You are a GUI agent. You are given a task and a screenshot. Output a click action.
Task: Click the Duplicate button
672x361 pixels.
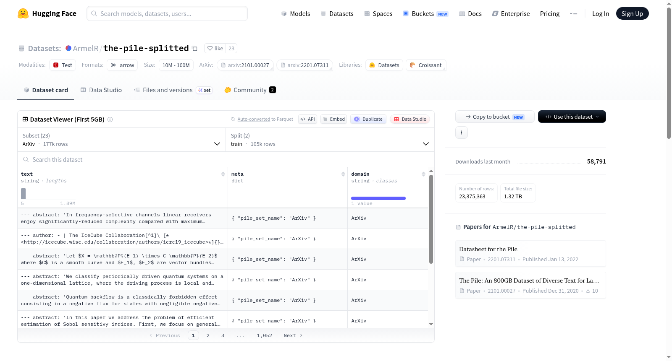tap(368, 119)
